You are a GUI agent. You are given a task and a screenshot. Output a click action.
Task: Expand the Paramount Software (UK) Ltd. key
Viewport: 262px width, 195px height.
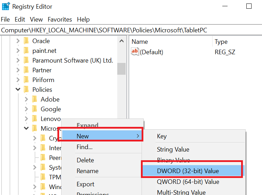coord(18,60)
